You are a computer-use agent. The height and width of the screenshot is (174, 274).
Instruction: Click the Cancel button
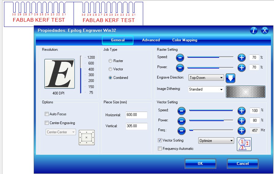[x=242, y=164]
